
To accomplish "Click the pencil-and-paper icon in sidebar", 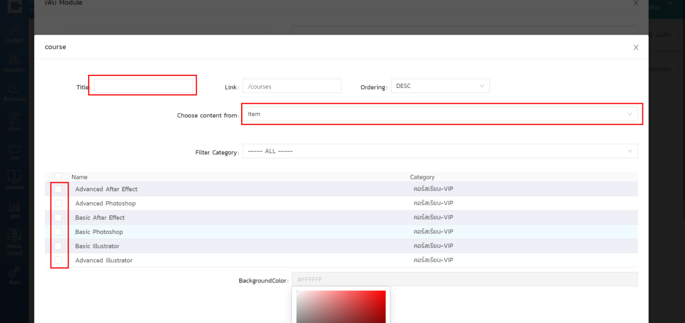I will (x=14, y=119).
